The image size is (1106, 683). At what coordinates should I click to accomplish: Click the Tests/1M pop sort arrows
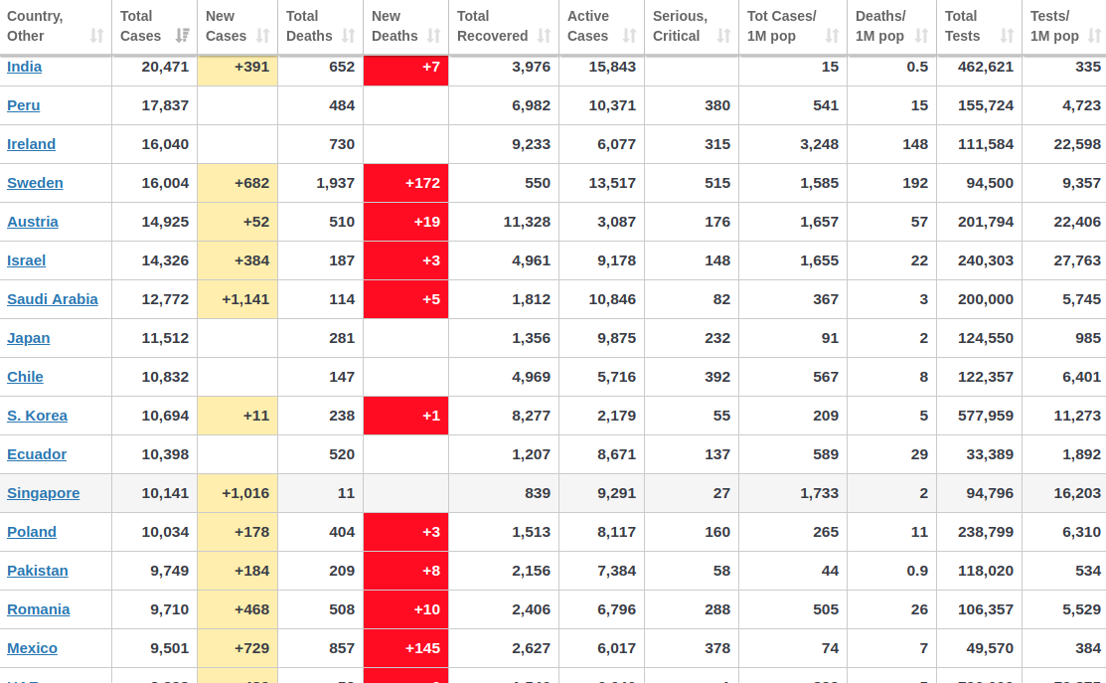pyautogui.click(x=1095, y=36)
